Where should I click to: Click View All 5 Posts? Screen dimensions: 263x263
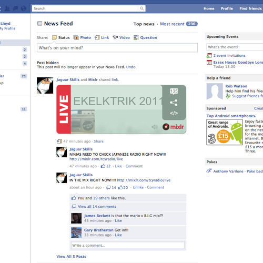[x=71, y=256]
